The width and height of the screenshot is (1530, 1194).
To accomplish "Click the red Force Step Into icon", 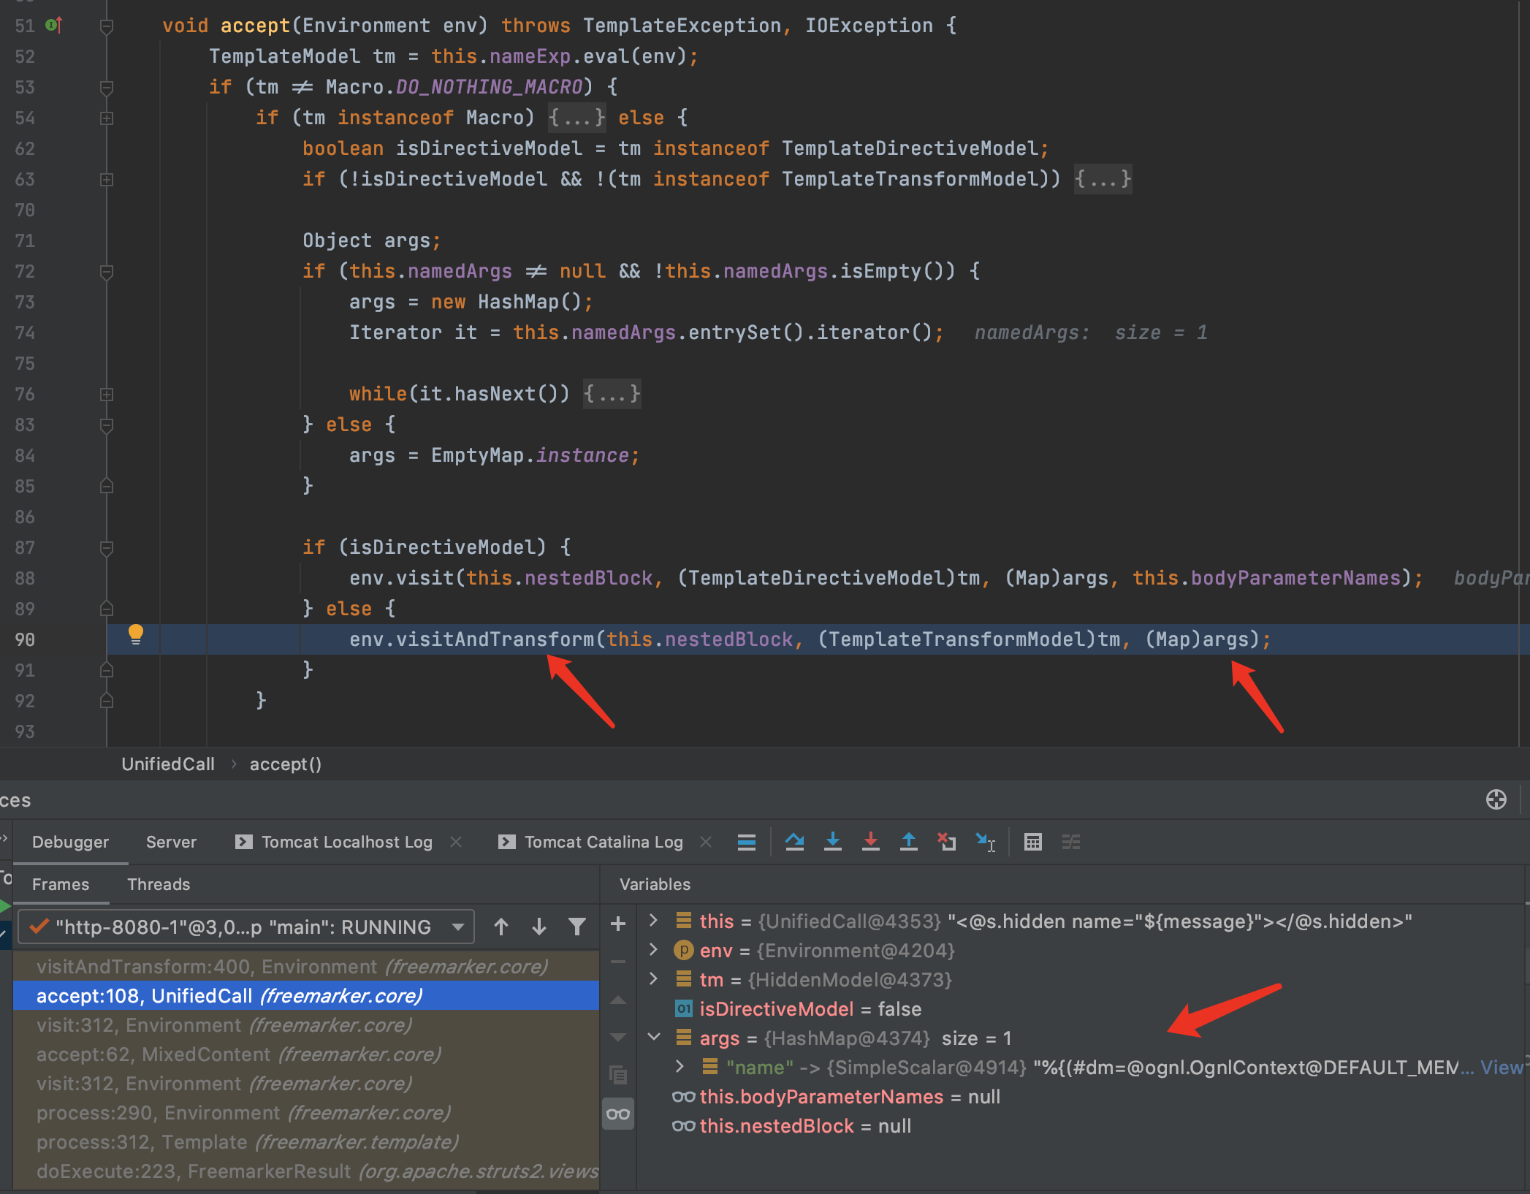I will click(870, 842).
